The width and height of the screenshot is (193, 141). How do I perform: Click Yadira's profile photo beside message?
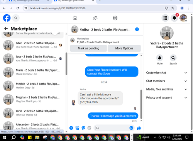pyautogui.click(x=73, y=103)
